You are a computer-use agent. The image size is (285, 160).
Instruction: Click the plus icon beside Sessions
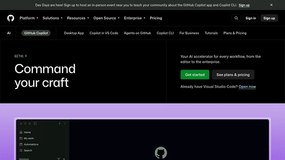[64, 159]
